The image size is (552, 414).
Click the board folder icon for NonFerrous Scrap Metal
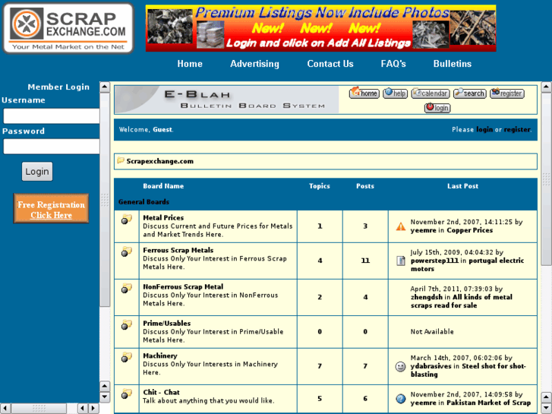tap(126, 288)
